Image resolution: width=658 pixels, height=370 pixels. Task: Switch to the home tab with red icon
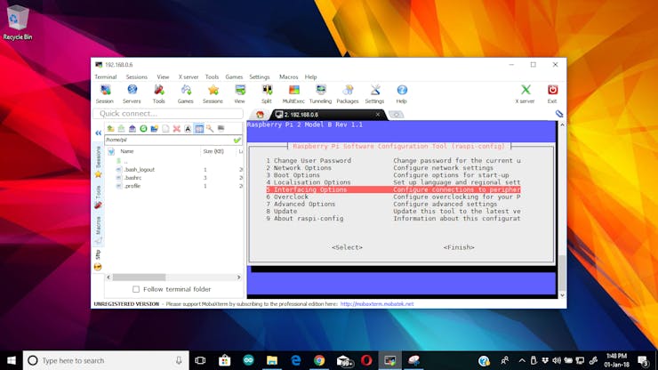click(x=260, y=114)
